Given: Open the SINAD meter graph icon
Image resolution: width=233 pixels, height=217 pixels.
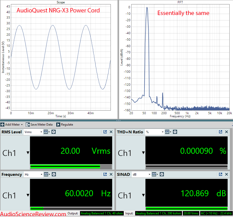Looking at the screenshot, I should coord(155,174).
